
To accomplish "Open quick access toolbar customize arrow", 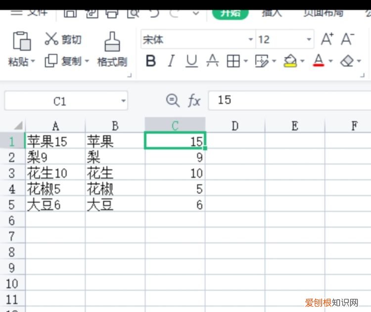I will click(x=196, y=13).
